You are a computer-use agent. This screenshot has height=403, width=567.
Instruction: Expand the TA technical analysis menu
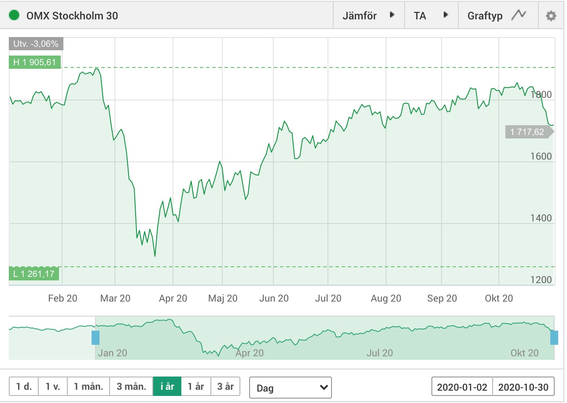pos(431,16)
